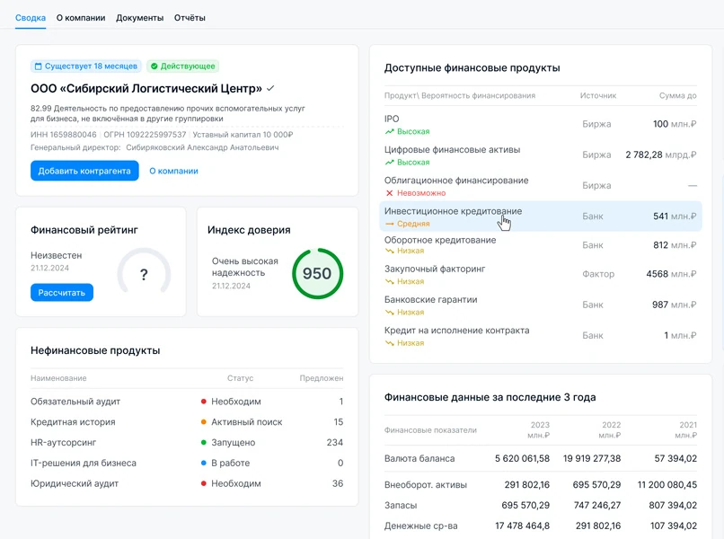The image size is (724, 539).
Task: Click the blue status dot for IT-решения
Action: point(204,464)
